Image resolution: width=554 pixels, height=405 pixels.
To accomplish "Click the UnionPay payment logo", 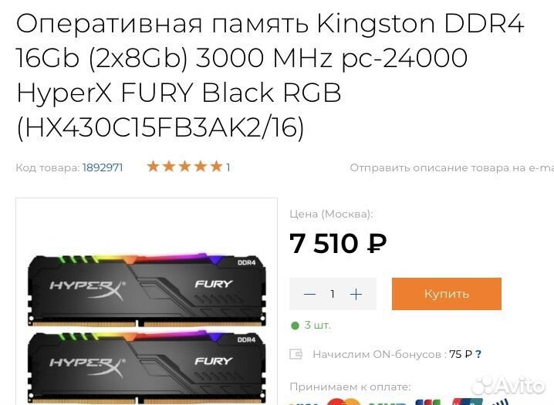I will click(x=468, y=402).
